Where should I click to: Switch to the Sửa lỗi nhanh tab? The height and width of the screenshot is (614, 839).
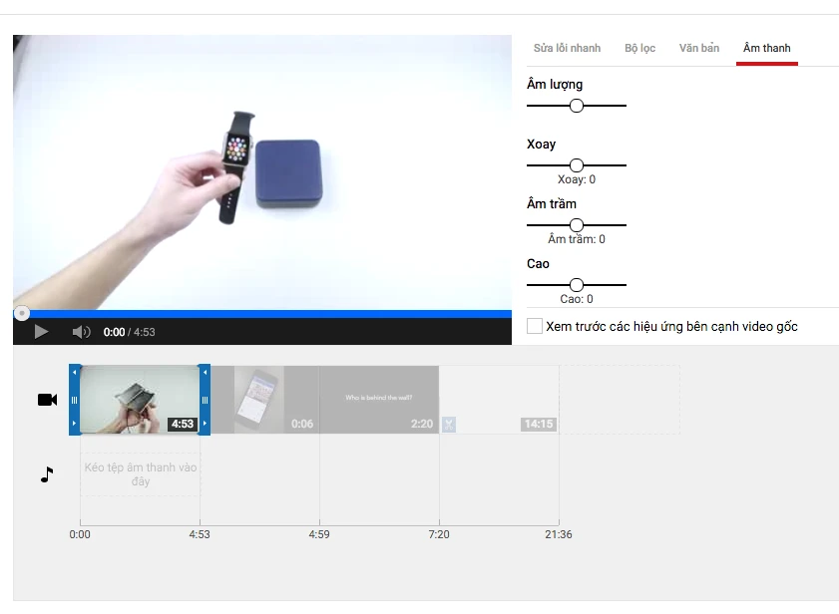(x=565, y=47)
